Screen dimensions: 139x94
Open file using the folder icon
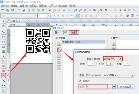[8, 10]
